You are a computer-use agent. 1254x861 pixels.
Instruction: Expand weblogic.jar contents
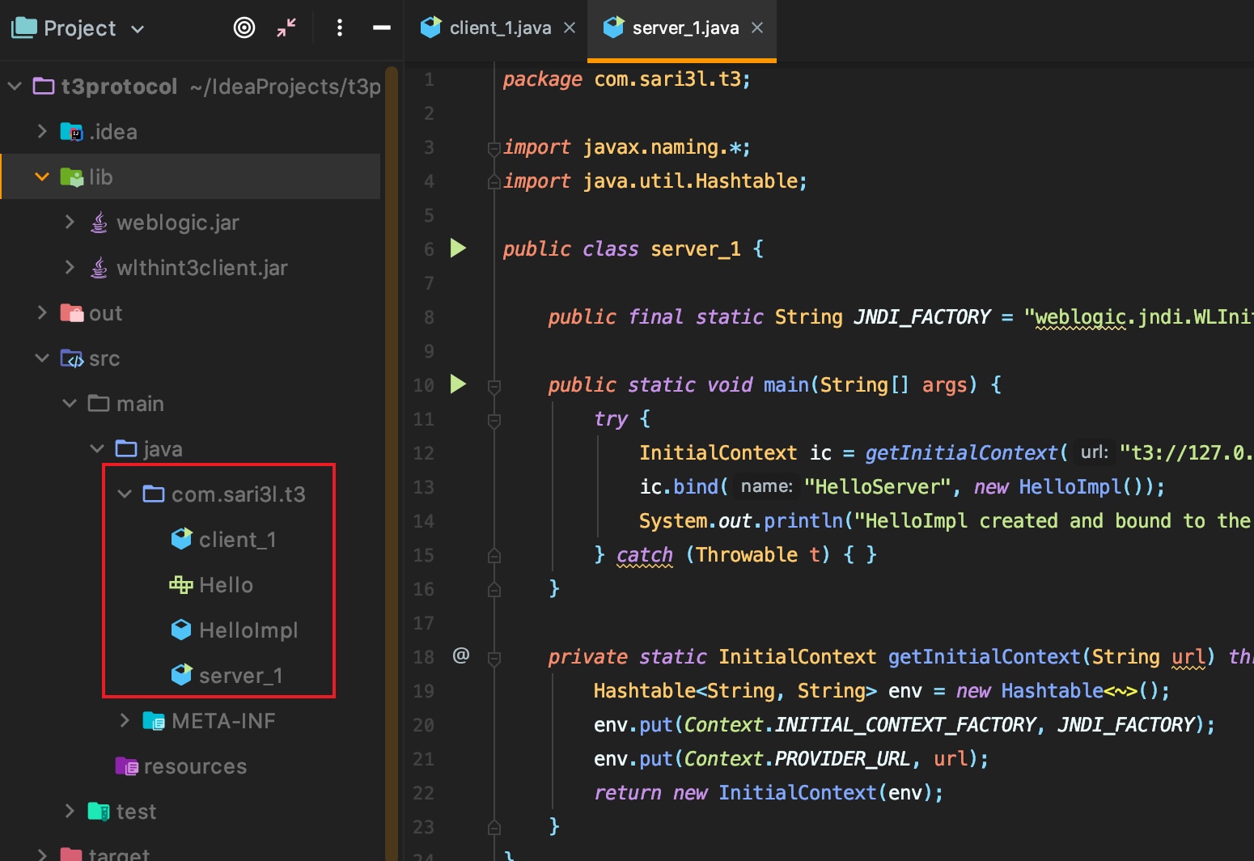[70, 222]
